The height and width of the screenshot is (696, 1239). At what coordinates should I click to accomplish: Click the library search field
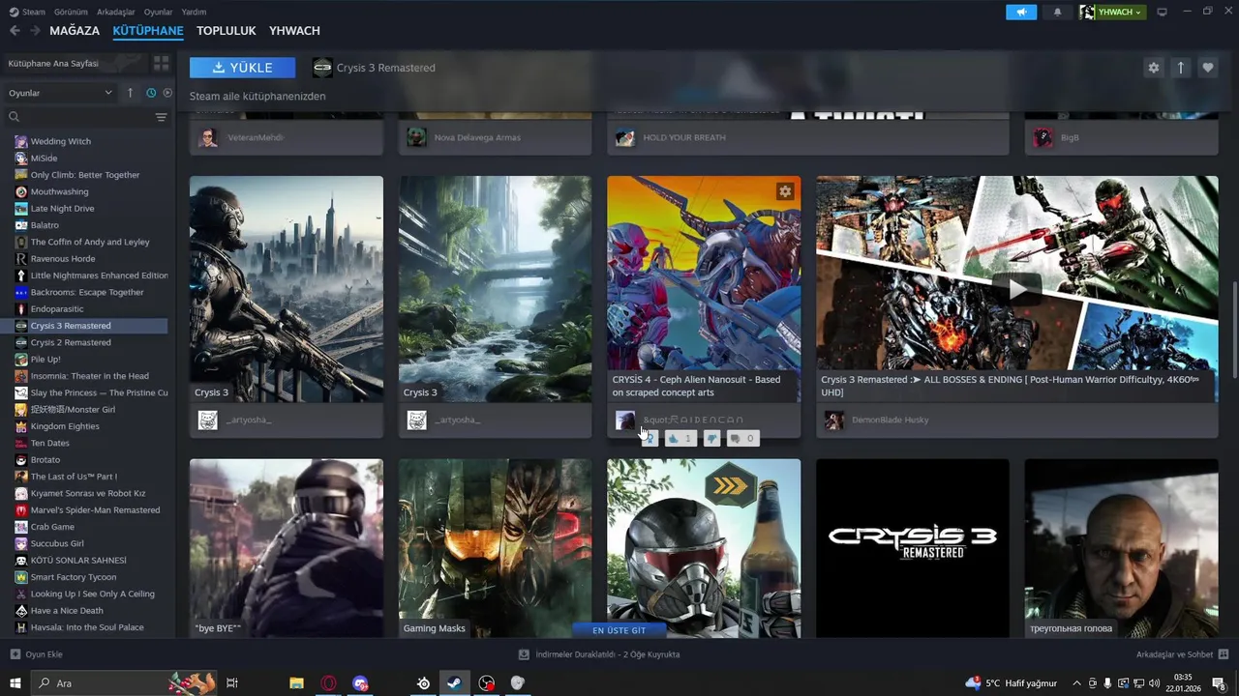[79, 117]
